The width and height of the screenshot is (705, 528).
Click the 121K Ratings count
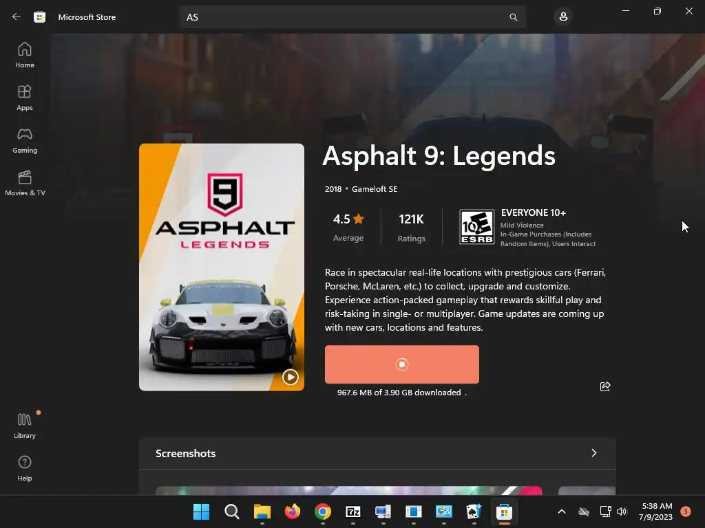pos(412,228)
